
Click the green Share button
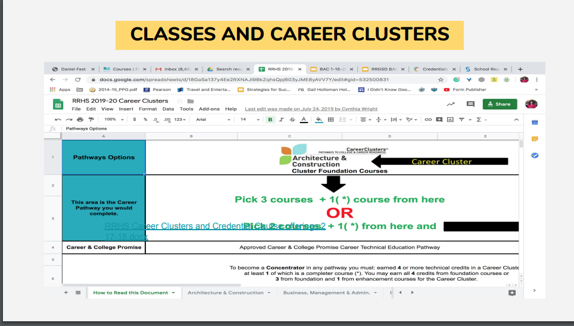click(x=500, y=104)
